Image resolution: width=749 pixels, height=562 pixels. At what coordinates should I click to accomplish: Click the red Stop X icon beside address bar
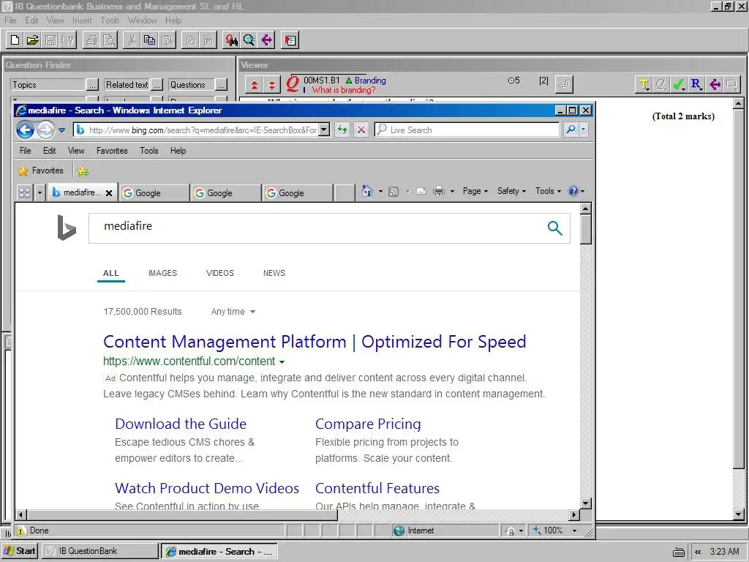coord(361,130)
